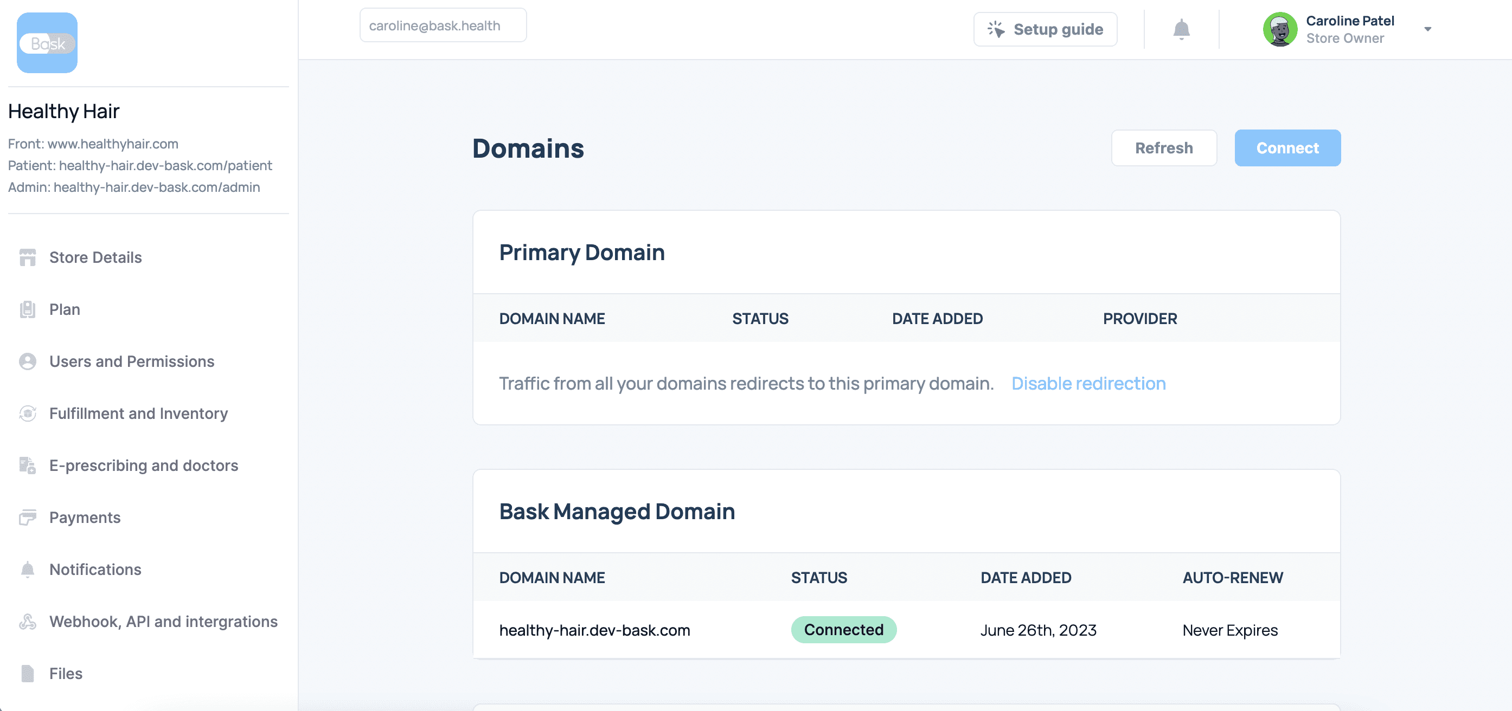Click the Plan clipboard icon
Screen dimensions: 1512x711
[28, 309]
